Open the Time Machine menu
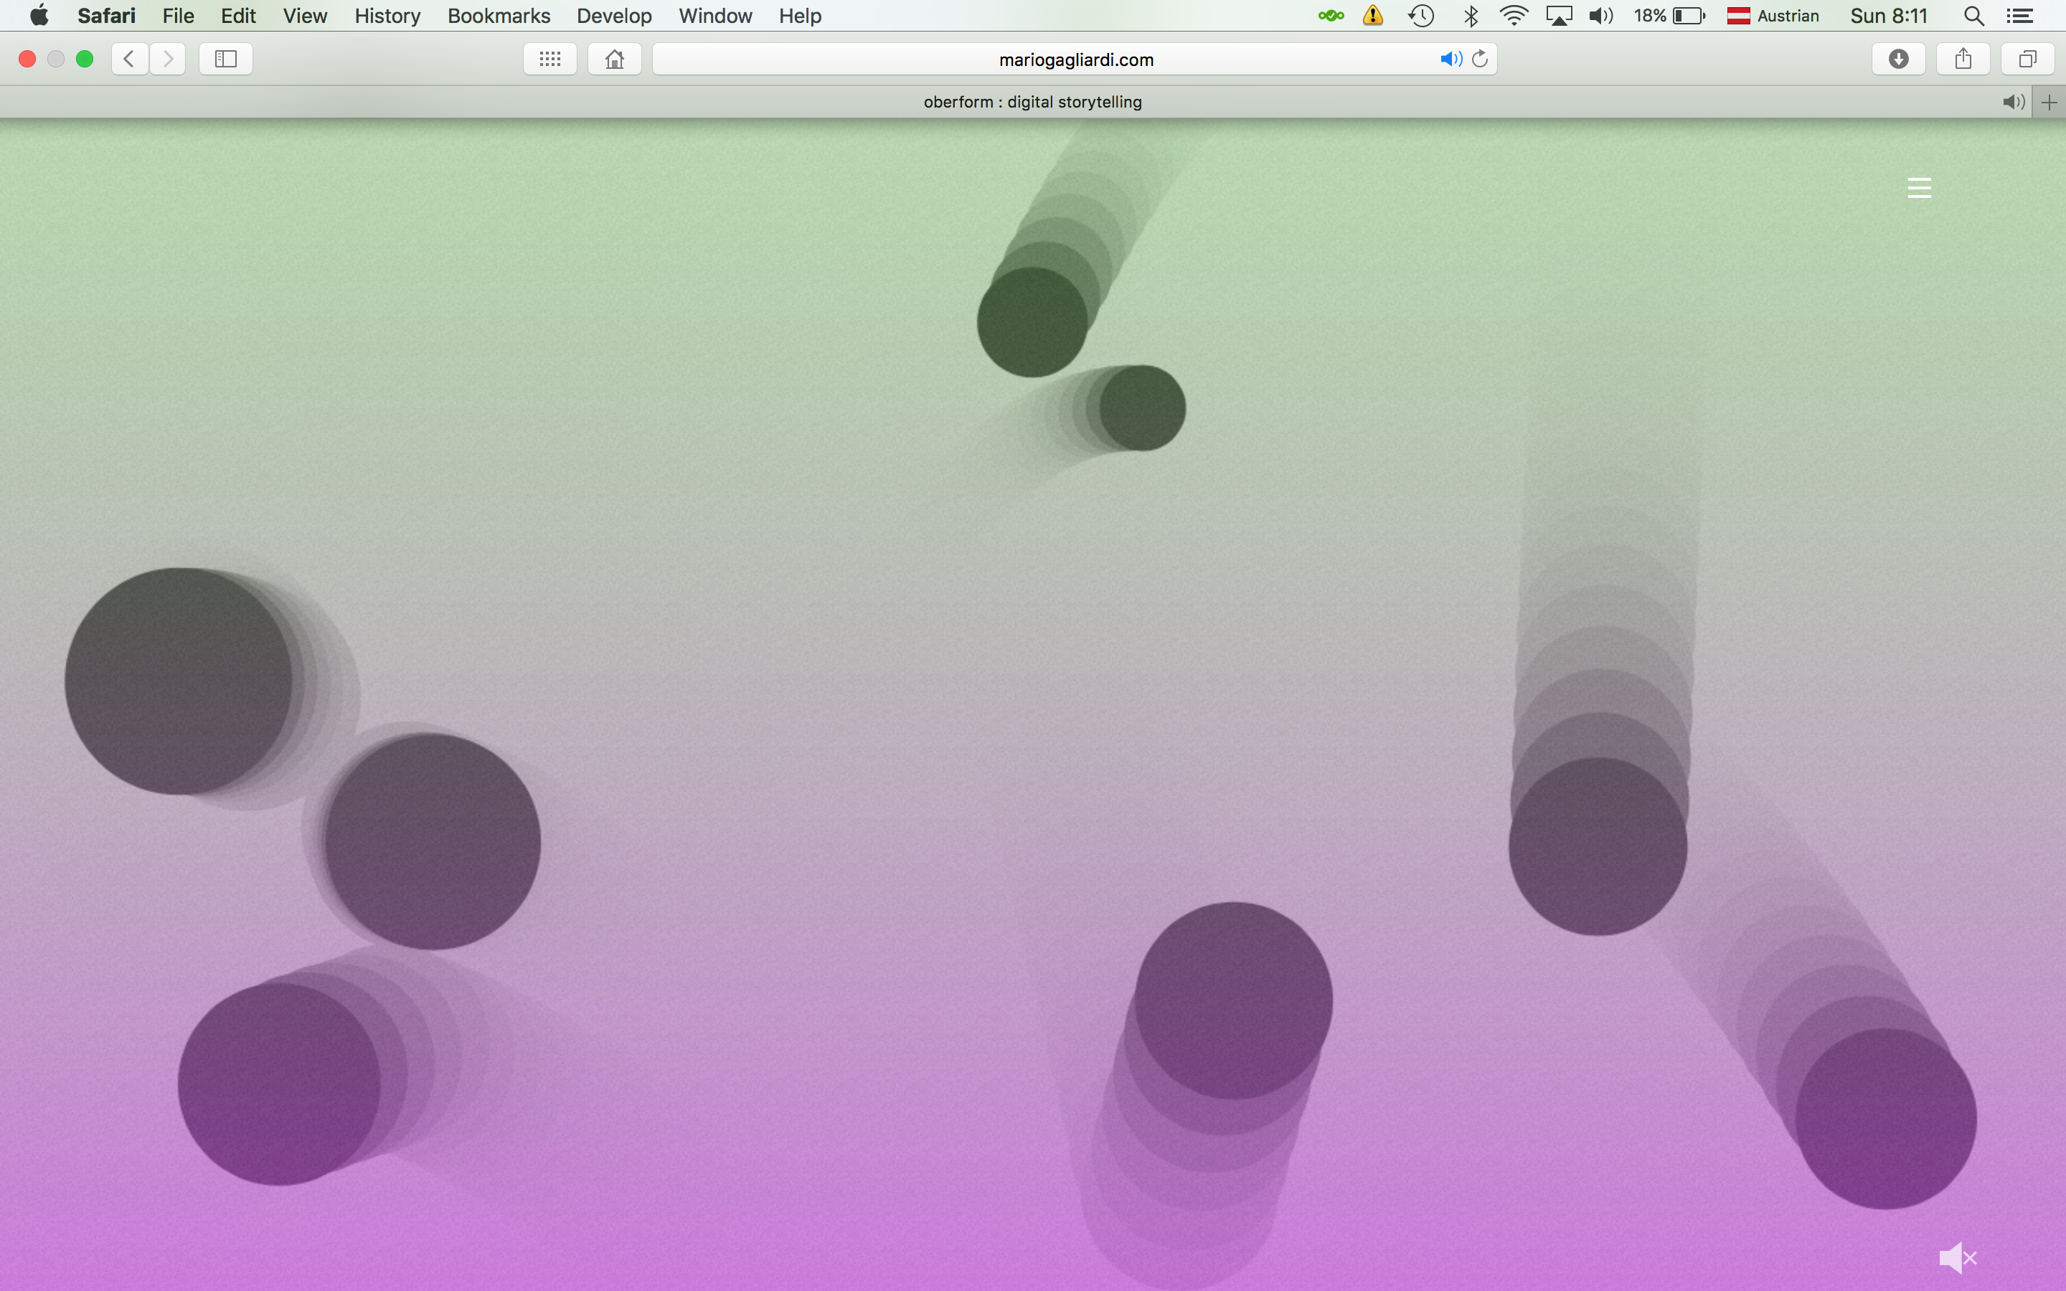Viewport: 2066px width, 1291px height. 1421,15
